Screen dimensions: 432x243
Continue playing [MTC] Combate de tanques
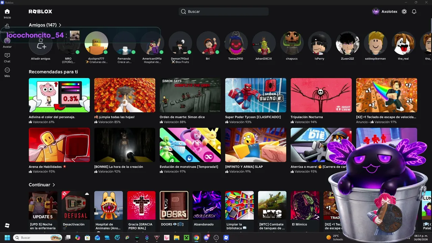coord(272,205)
